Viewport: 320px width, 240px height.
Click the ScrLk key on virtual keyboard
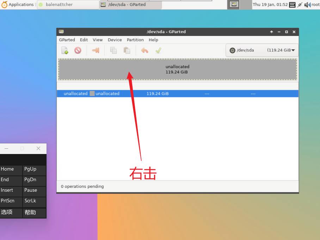coord(35,202)
